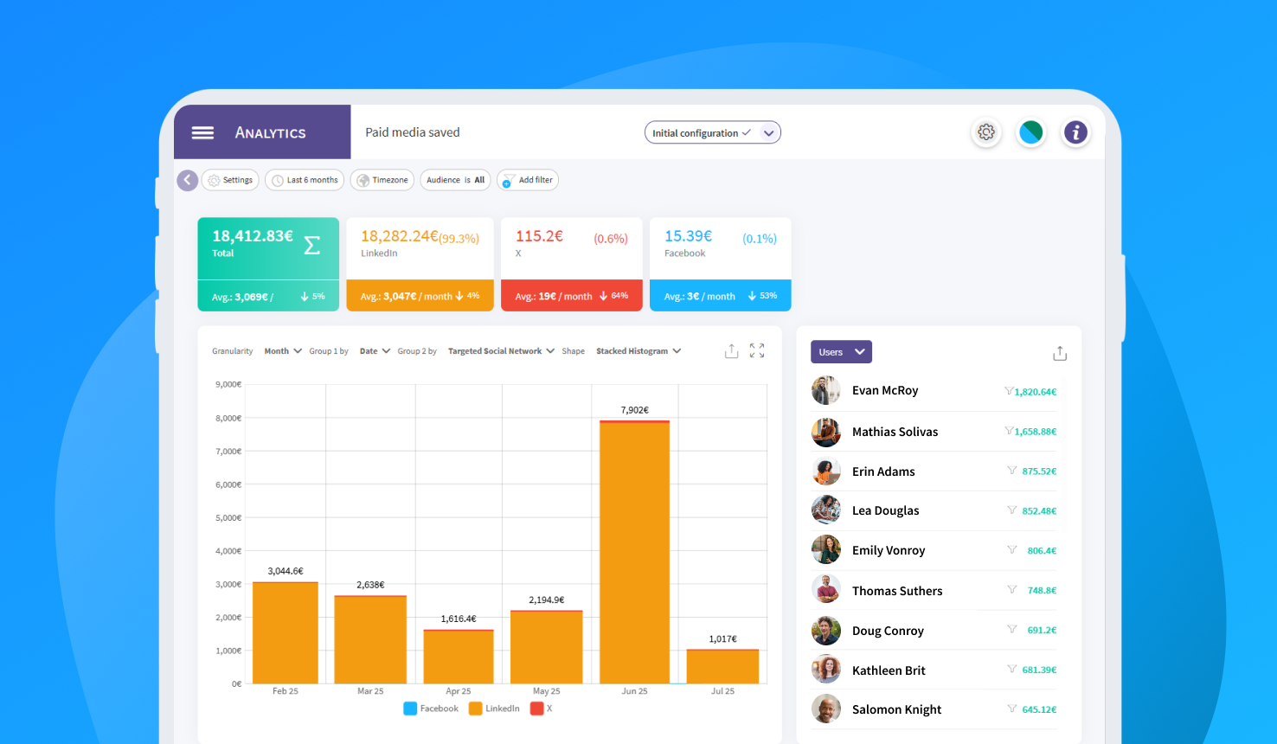1277x744 pixels.
Task: Click Doug Conroy name text
Action: pyautogui.click(x=888, y=631)
